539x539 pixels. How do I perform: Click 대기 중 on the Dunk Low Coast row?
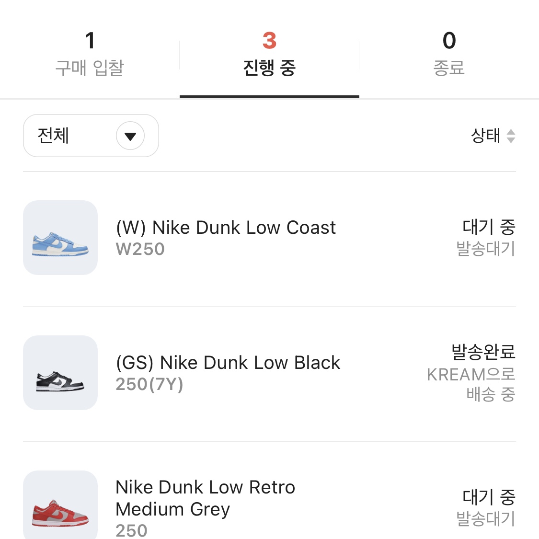(x=489, y=227)
